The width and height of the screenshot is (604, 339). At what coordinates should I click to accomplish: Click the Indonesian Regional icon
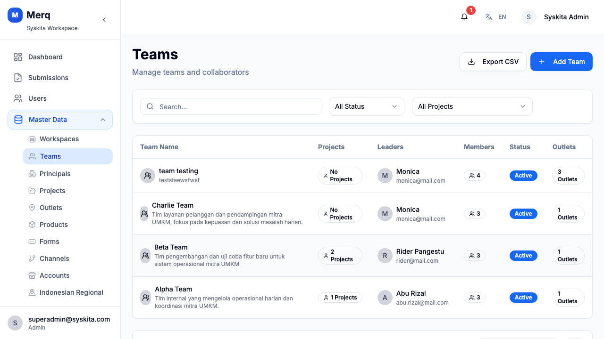click(x=32, y=292)
